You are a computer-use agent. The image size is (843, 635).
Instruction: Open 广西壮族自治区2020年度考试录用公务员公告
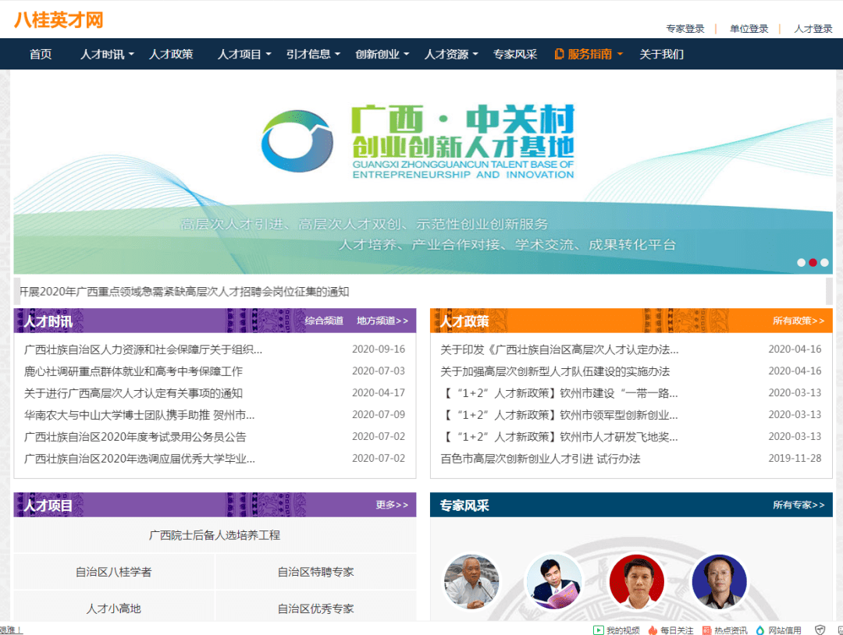[x=135, y=437]
